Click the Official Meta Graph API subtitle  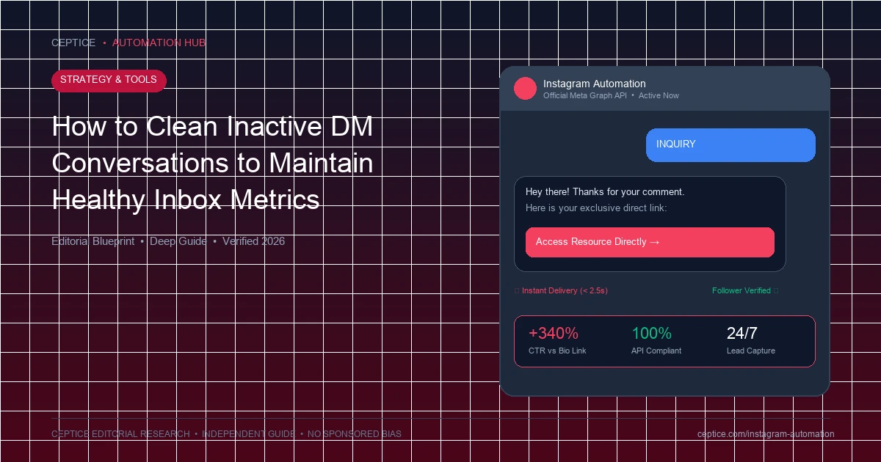585,96
